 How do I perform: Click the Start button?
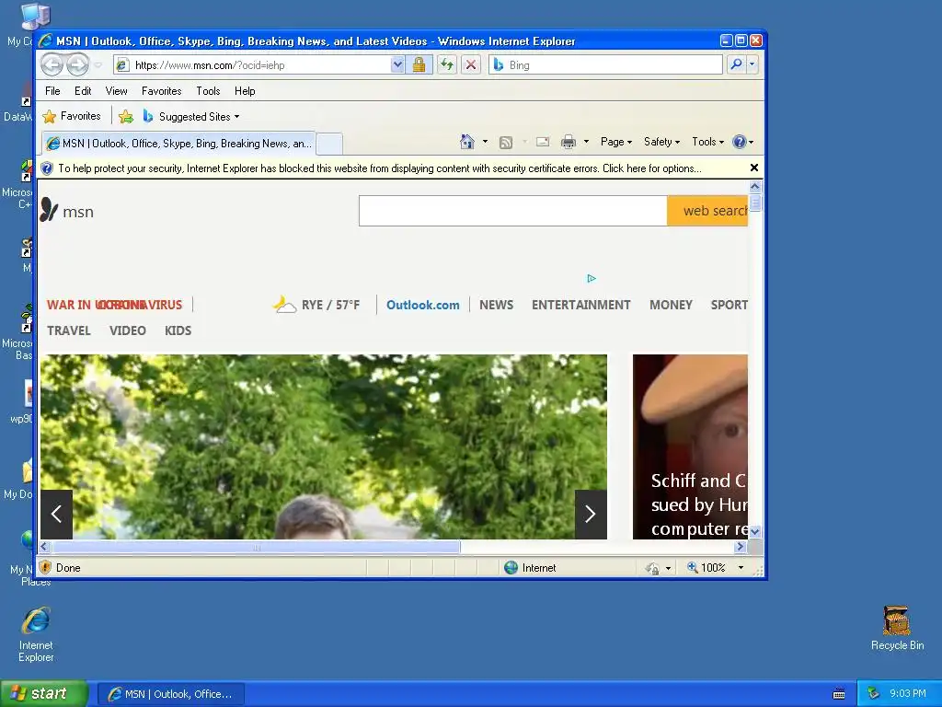(x=44, y=694)
